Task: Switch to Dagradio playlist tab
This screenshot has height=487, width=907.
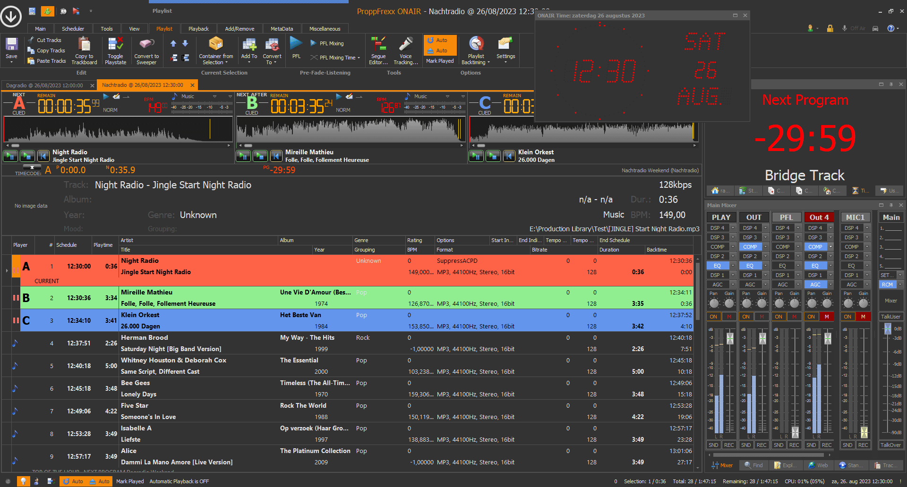Action: point(44,85)
